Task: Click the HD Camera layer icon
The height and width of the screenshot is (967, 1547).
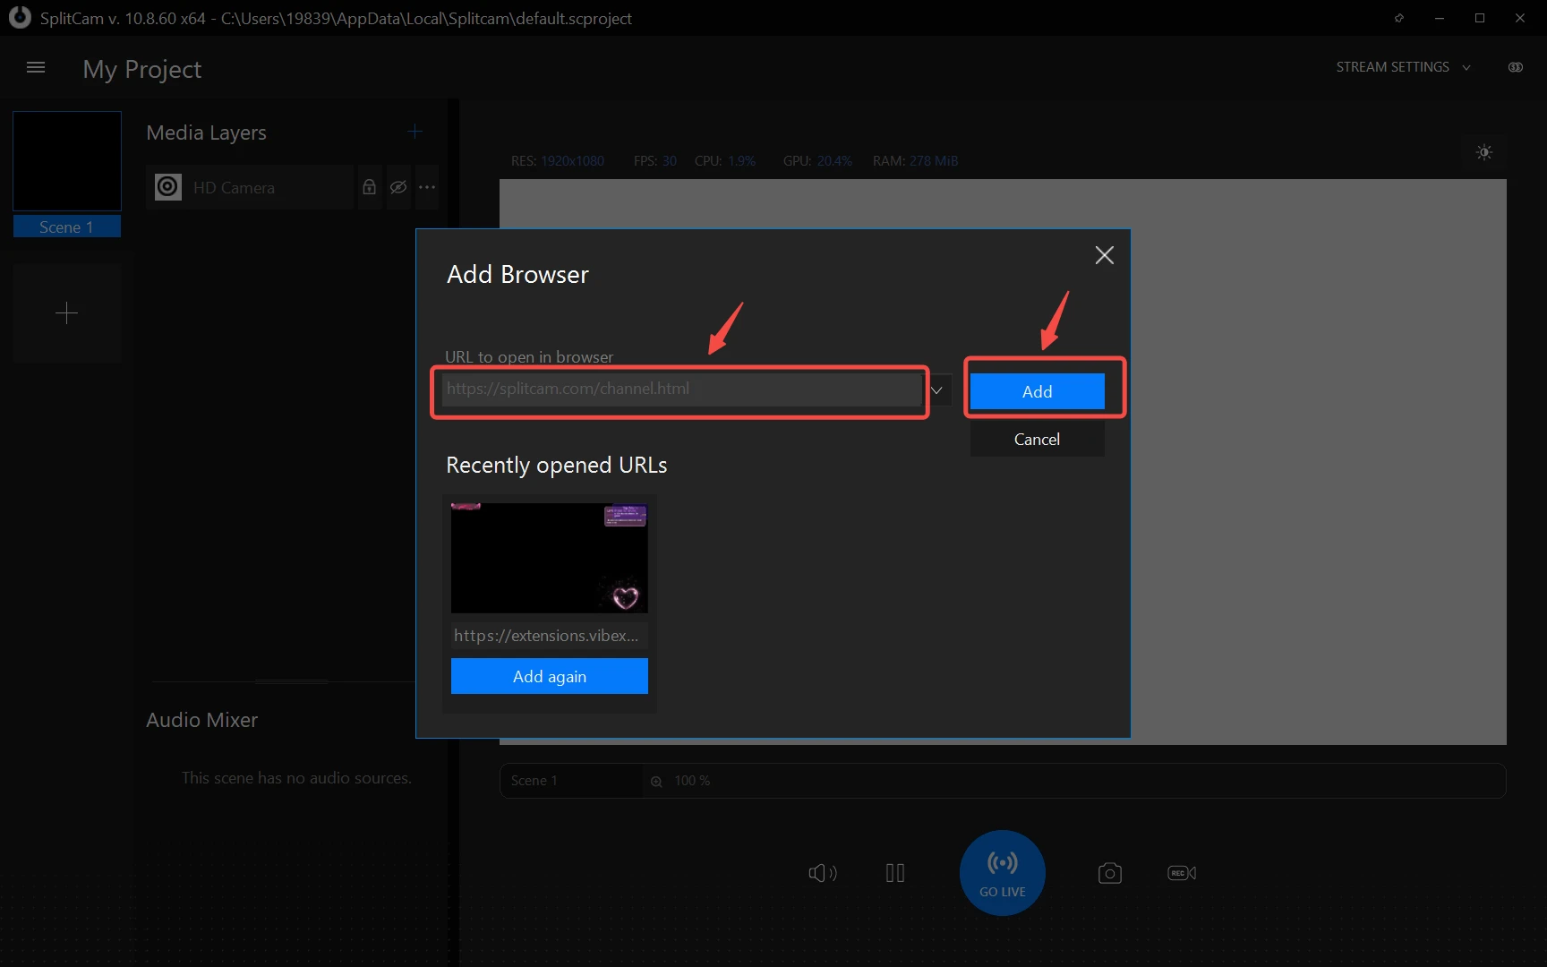Action: [x=167, y=187]
